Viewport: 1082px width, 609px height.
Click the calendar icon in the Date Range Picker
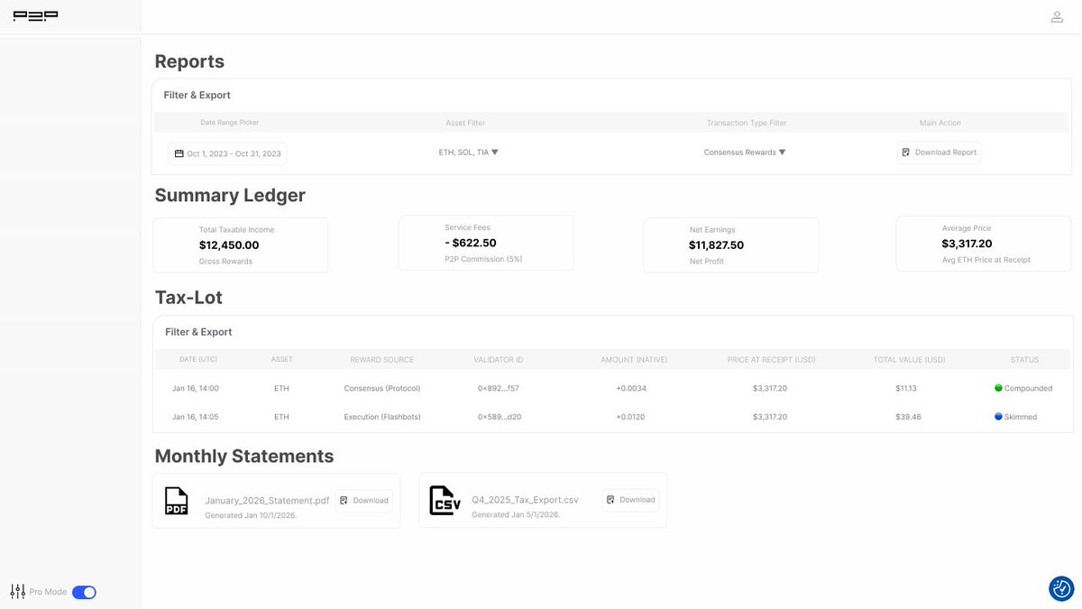(178, 153)
